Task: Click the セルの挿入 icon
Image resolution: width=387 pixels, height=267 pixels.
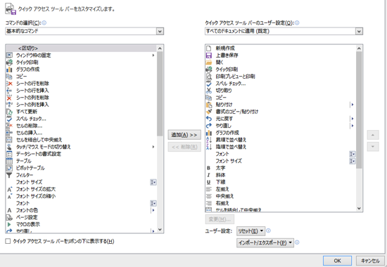Action: click(x=9, y=133)
